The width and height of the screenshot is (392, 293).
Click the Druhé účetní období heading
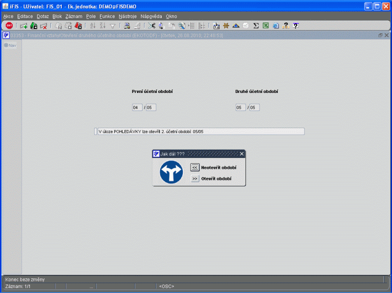tap(256, 91)
